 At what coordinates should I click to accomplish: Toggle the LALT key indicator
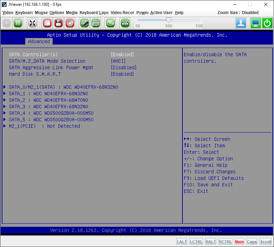coord(182,242)
